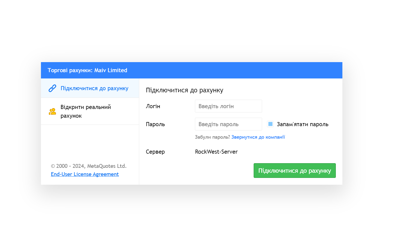Click the 'Пароль' field label
The height and width of the screenshot is (249, 406).
click(x=155, y=124)
